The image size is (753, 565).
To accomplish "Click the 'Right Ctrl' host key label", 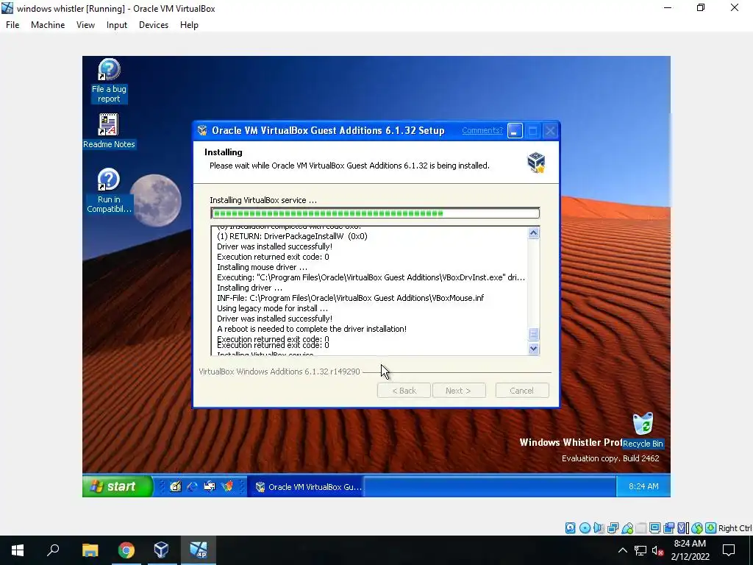I will tap(735, 528).
